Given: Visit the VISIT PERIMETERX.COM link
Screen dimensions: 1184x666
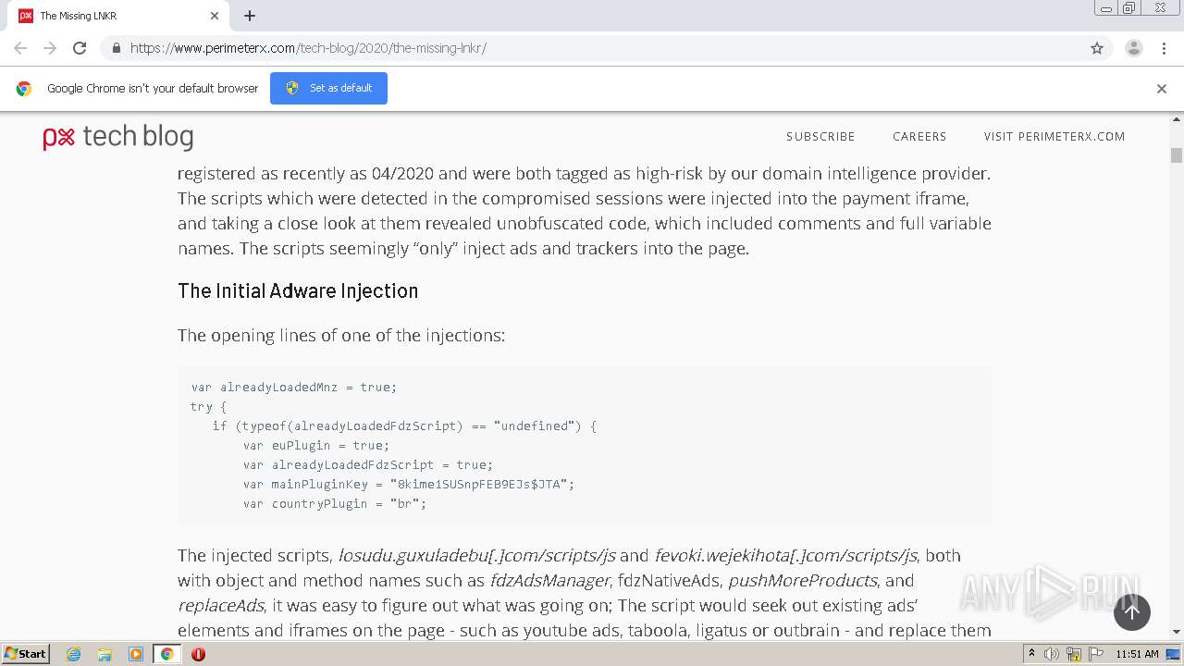Looking at the screenshot, I should tap(1054, 137).
